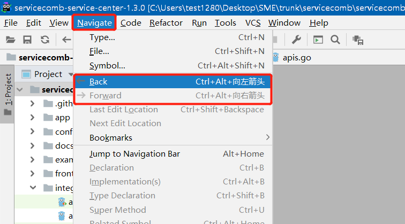
Task: Click servicecomb breadcrumb in navigation bar
Action: coord(40,58)
